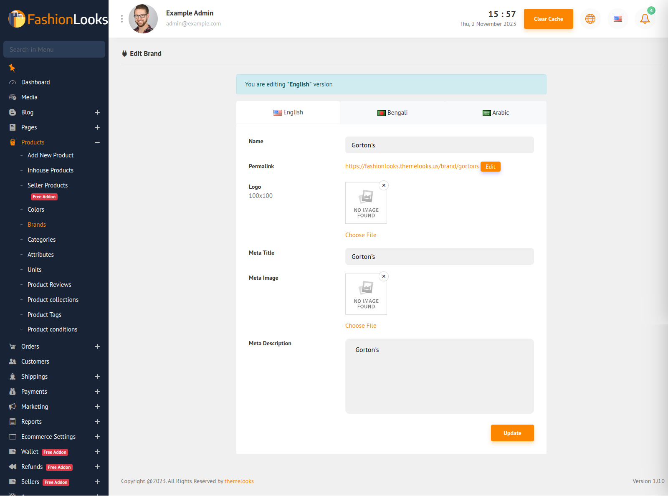Switch to the Arabic tab
This screenshot has width=668, height=496.
[x=496, y=113]
